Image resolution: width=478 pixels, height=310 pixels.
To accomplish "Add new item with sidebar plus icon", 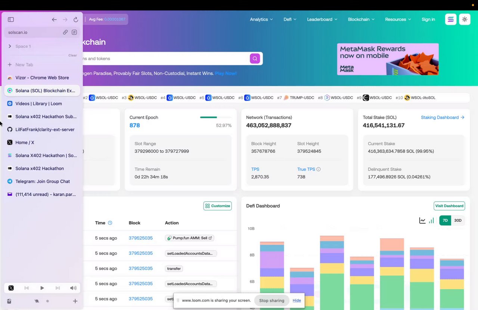I will point(75,301).
